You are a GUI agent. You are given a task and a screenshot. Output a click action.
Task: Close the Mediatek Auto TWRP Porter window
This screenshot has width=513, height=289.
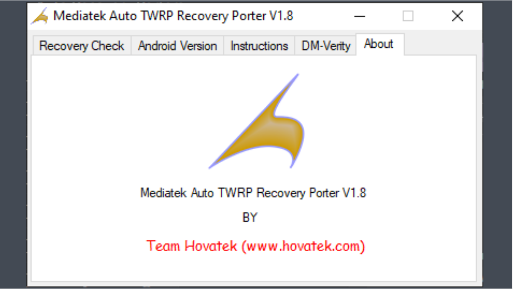[457, 16]
